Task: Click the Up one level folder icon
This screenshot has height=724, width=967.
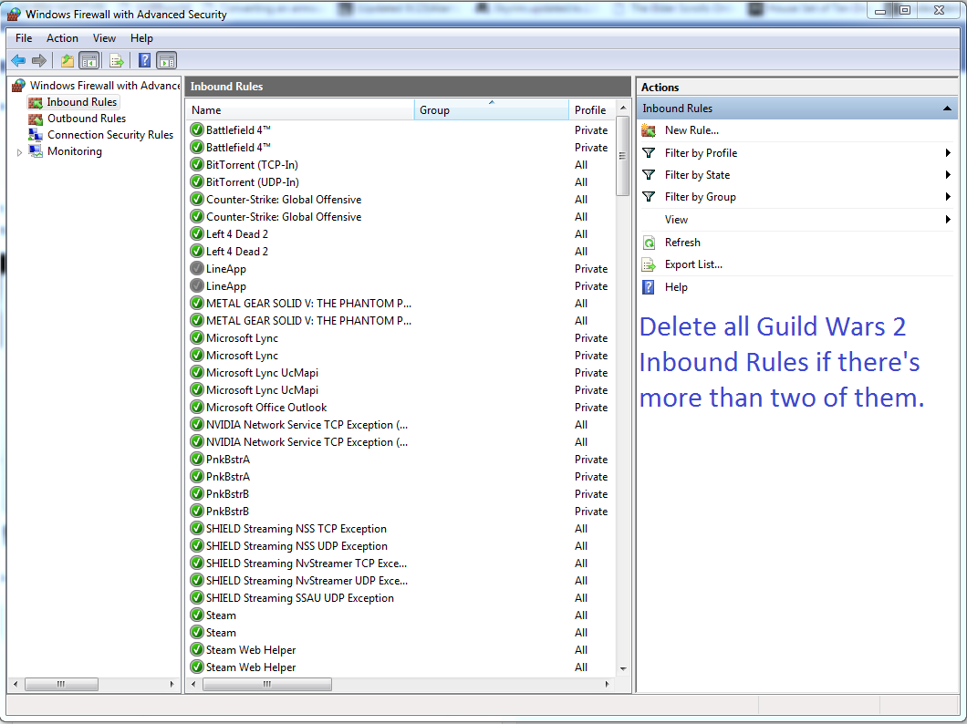Action: click(68, 60)
